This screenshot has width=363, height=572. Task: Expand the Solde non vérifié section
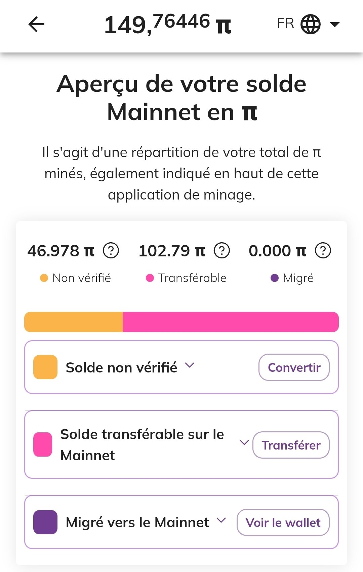point(190,365)
